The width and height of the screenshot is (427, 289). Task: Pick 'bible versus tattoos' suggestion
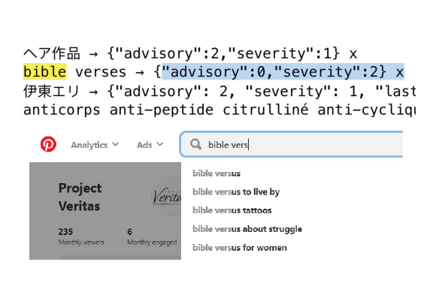[x=232, y=210]
